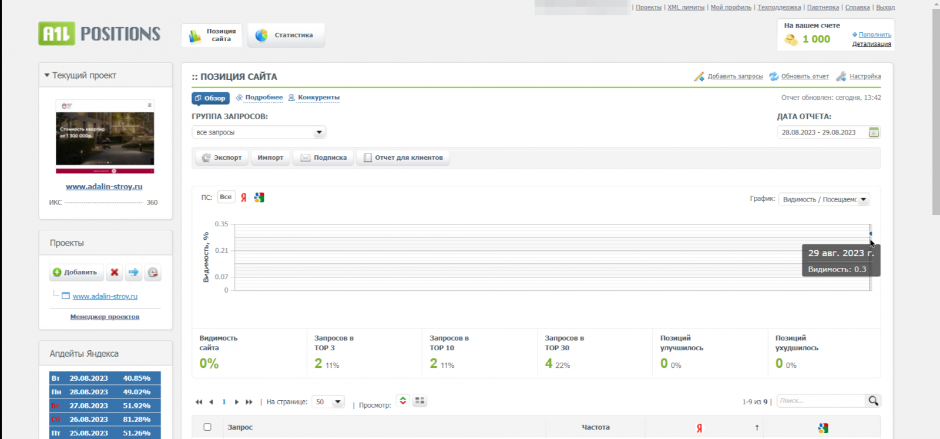Click the 'Экспорт' button
This screenshot has height=439, width=940.
click(x=221, y=157)
